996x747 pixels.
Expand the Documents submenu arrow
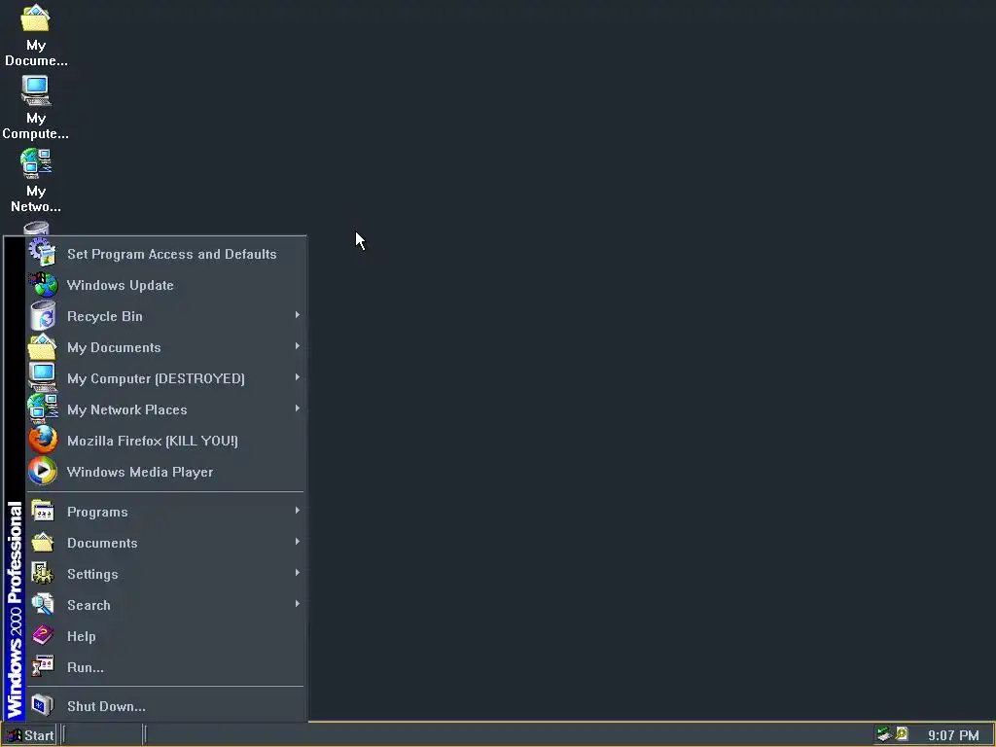[x=297, y=542]
